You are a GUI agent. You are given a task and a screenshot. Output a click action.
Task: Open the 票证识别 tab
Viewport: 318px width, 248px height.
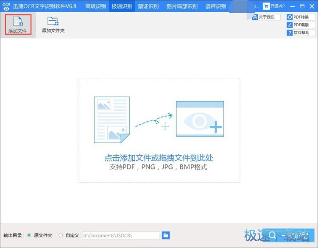(x=148, y=6)
